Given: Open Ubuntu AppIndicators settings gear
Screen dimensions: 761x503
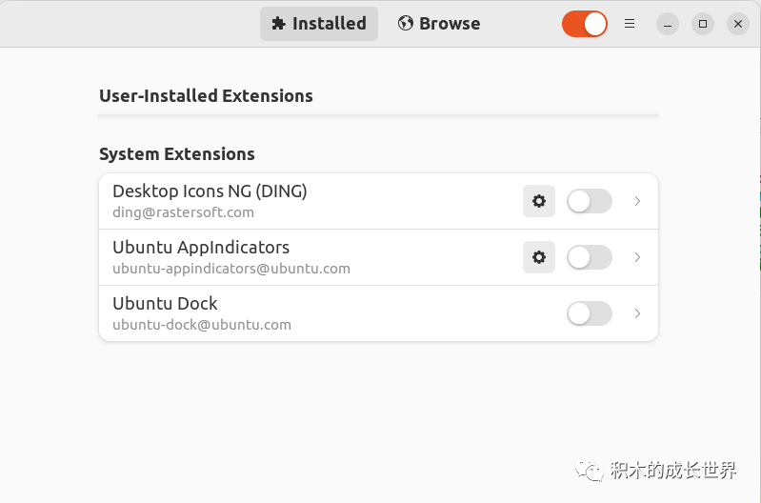Looking at the screenshot, I should (539, 257).
